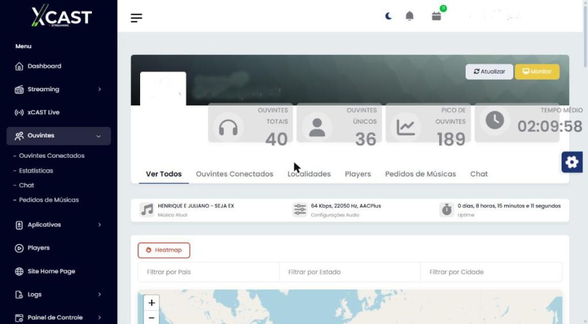Open the Filtrar por Estado filter
This screenshot has height=324, width=588.
[350, 272]
